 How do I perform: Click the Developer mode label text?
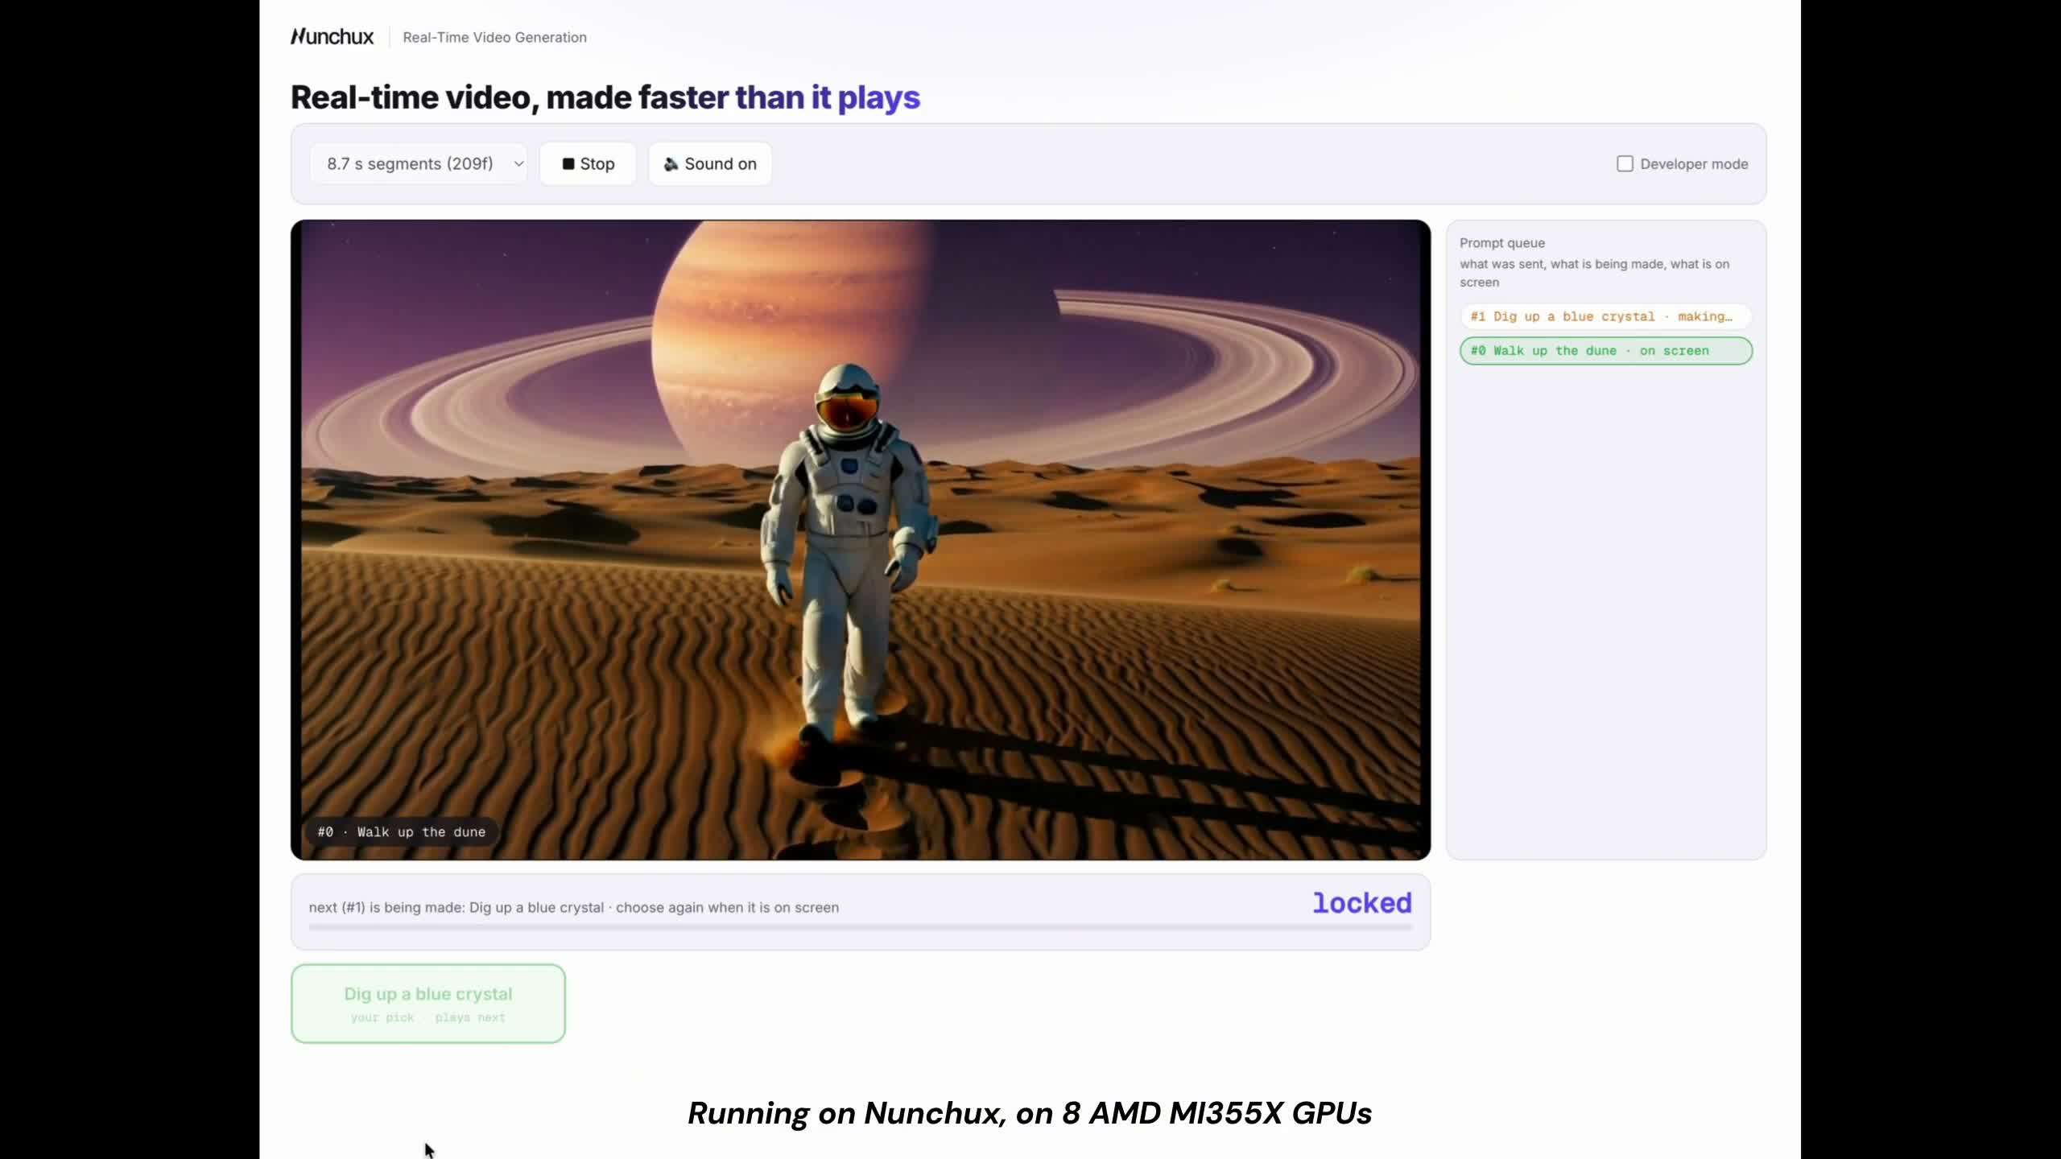click(x=1694, y=164)
